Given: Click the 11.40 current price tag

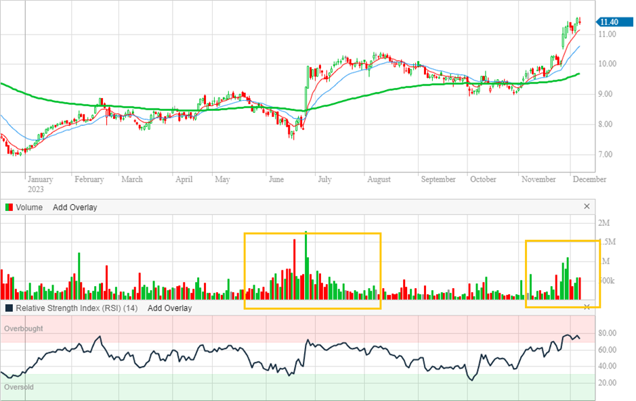Looking at the screenshot, I should (x=608, y=22).
